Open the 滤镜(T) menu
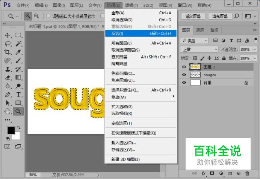The height and width of the screenshot is (179, 260). pos(132,5)
